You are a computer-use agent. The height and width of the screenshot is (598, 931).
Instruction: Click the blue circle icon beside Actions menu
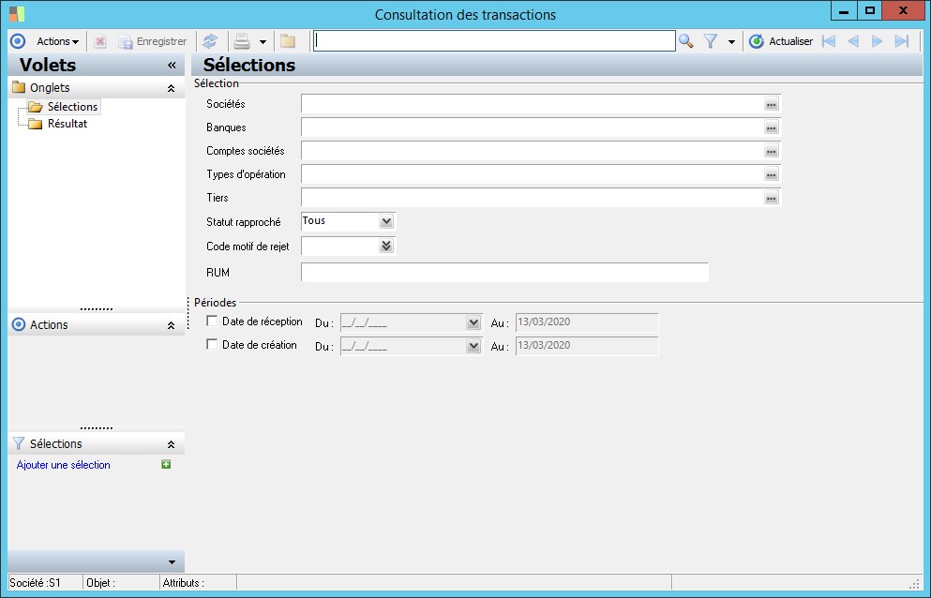point(18,41)
